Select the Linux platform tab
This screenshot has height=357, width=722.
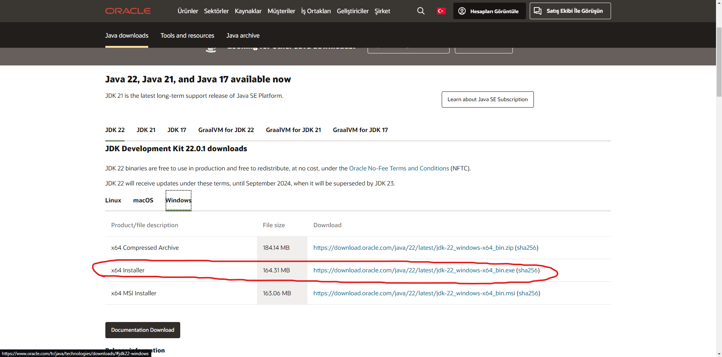[x=113, y=200]
